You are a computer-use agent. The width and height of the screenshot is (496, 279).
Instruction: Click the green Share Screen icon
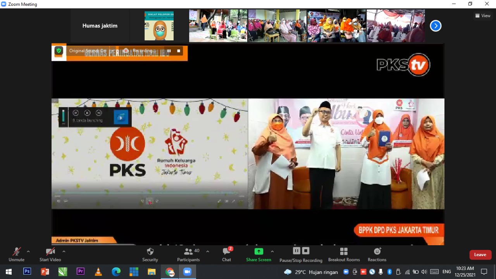click(258, 251)
